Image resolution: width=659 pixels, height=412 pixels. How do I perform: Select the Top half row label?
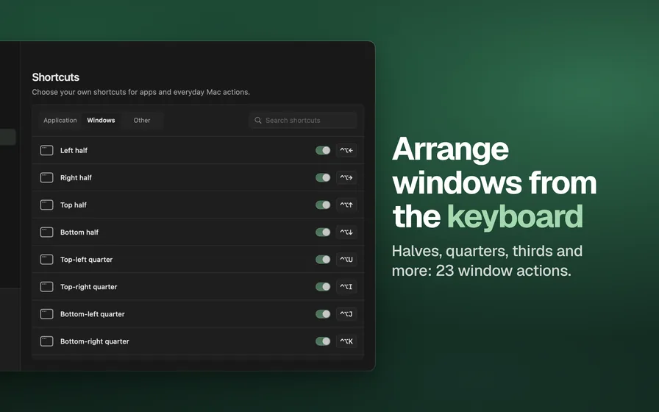pyautogui.click(x=73, y=205)
